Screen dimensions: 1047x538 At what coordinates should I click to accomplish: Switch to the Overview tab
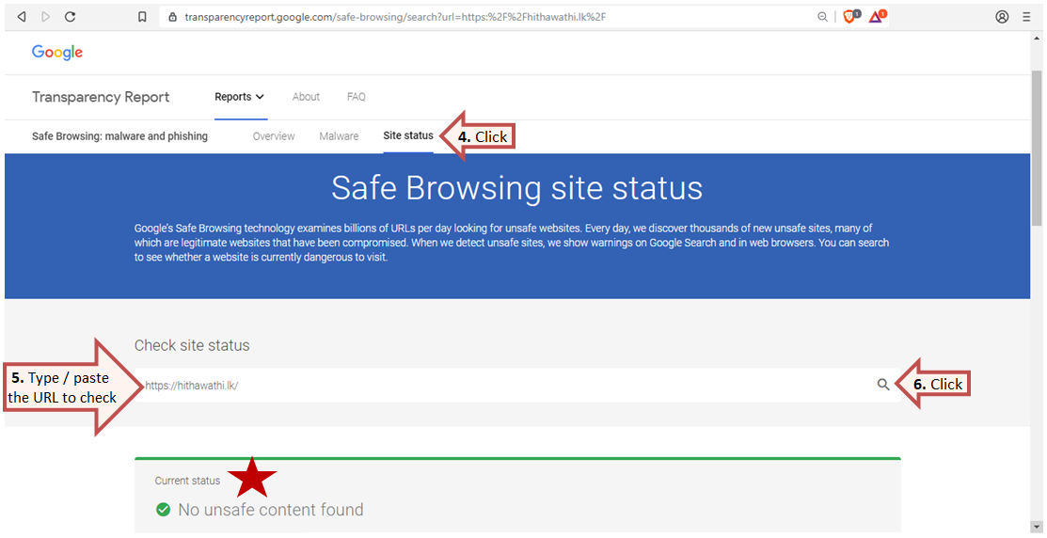274,136
